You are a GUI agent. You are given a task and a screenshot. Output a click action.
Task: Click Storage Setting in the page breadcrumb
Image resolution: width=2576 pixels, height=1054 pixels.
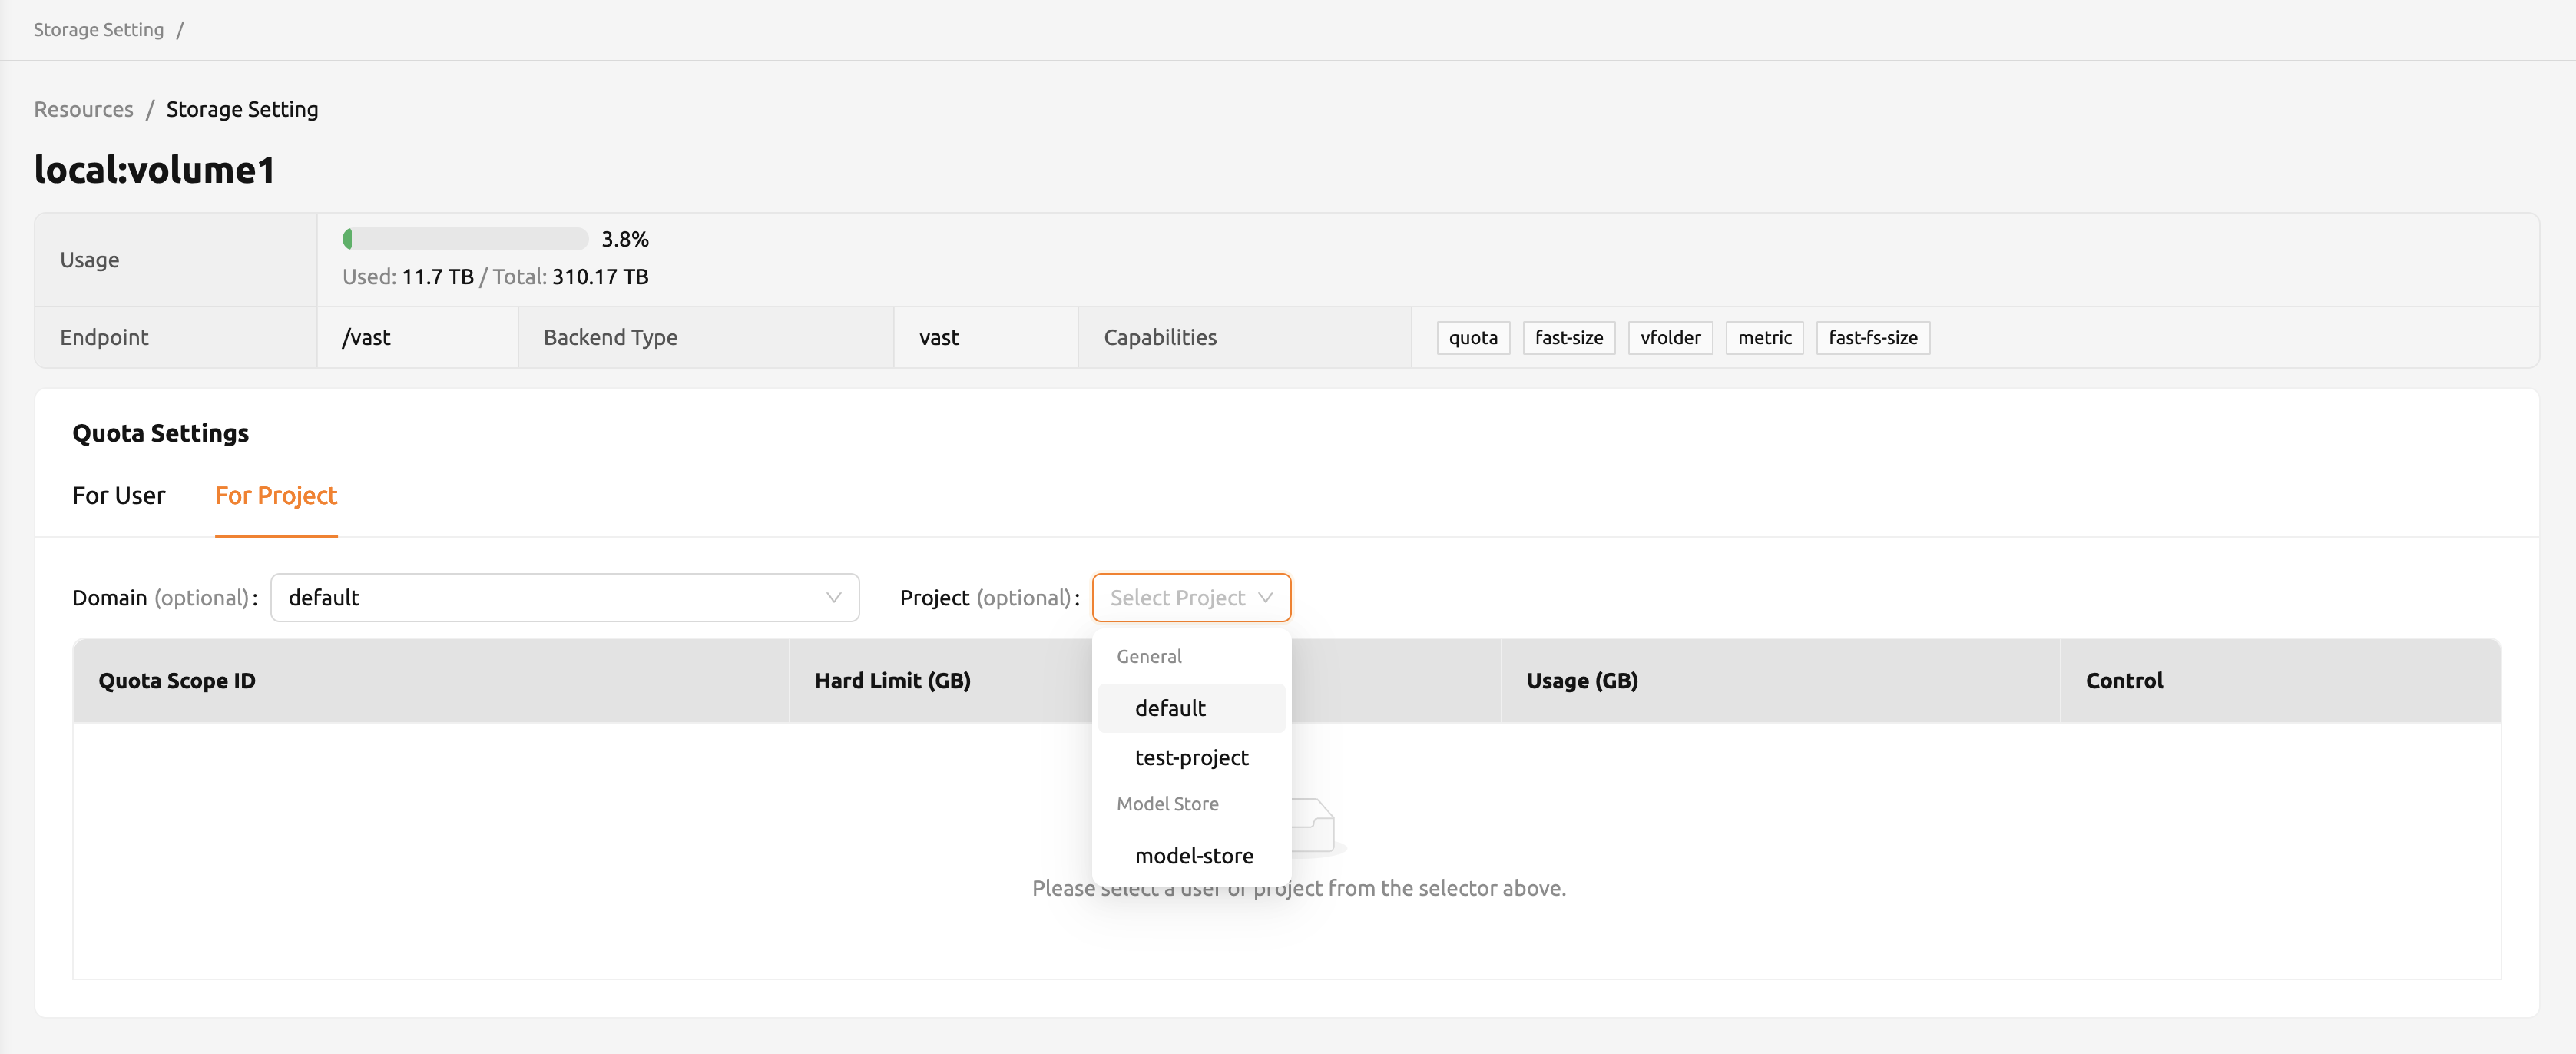point(242,109)
